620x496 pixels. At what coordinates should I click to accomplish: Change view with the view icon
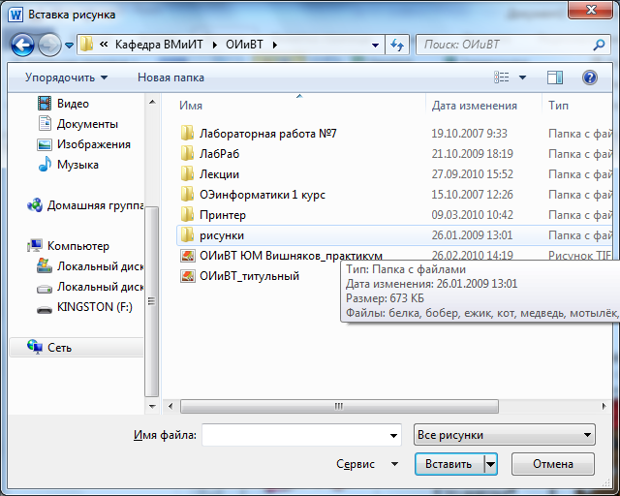pyautogui.click(x=502, y=77)
